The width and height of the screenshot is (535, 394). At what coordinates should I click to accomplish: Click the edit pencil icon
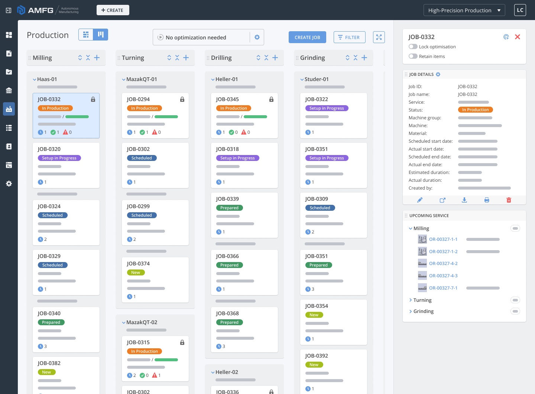pyautogui.click(x=420, y=200)
